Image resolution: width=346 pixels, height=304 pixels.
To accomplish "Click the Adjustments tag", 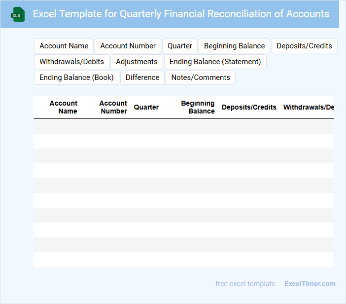I will [x=137, y=62].
